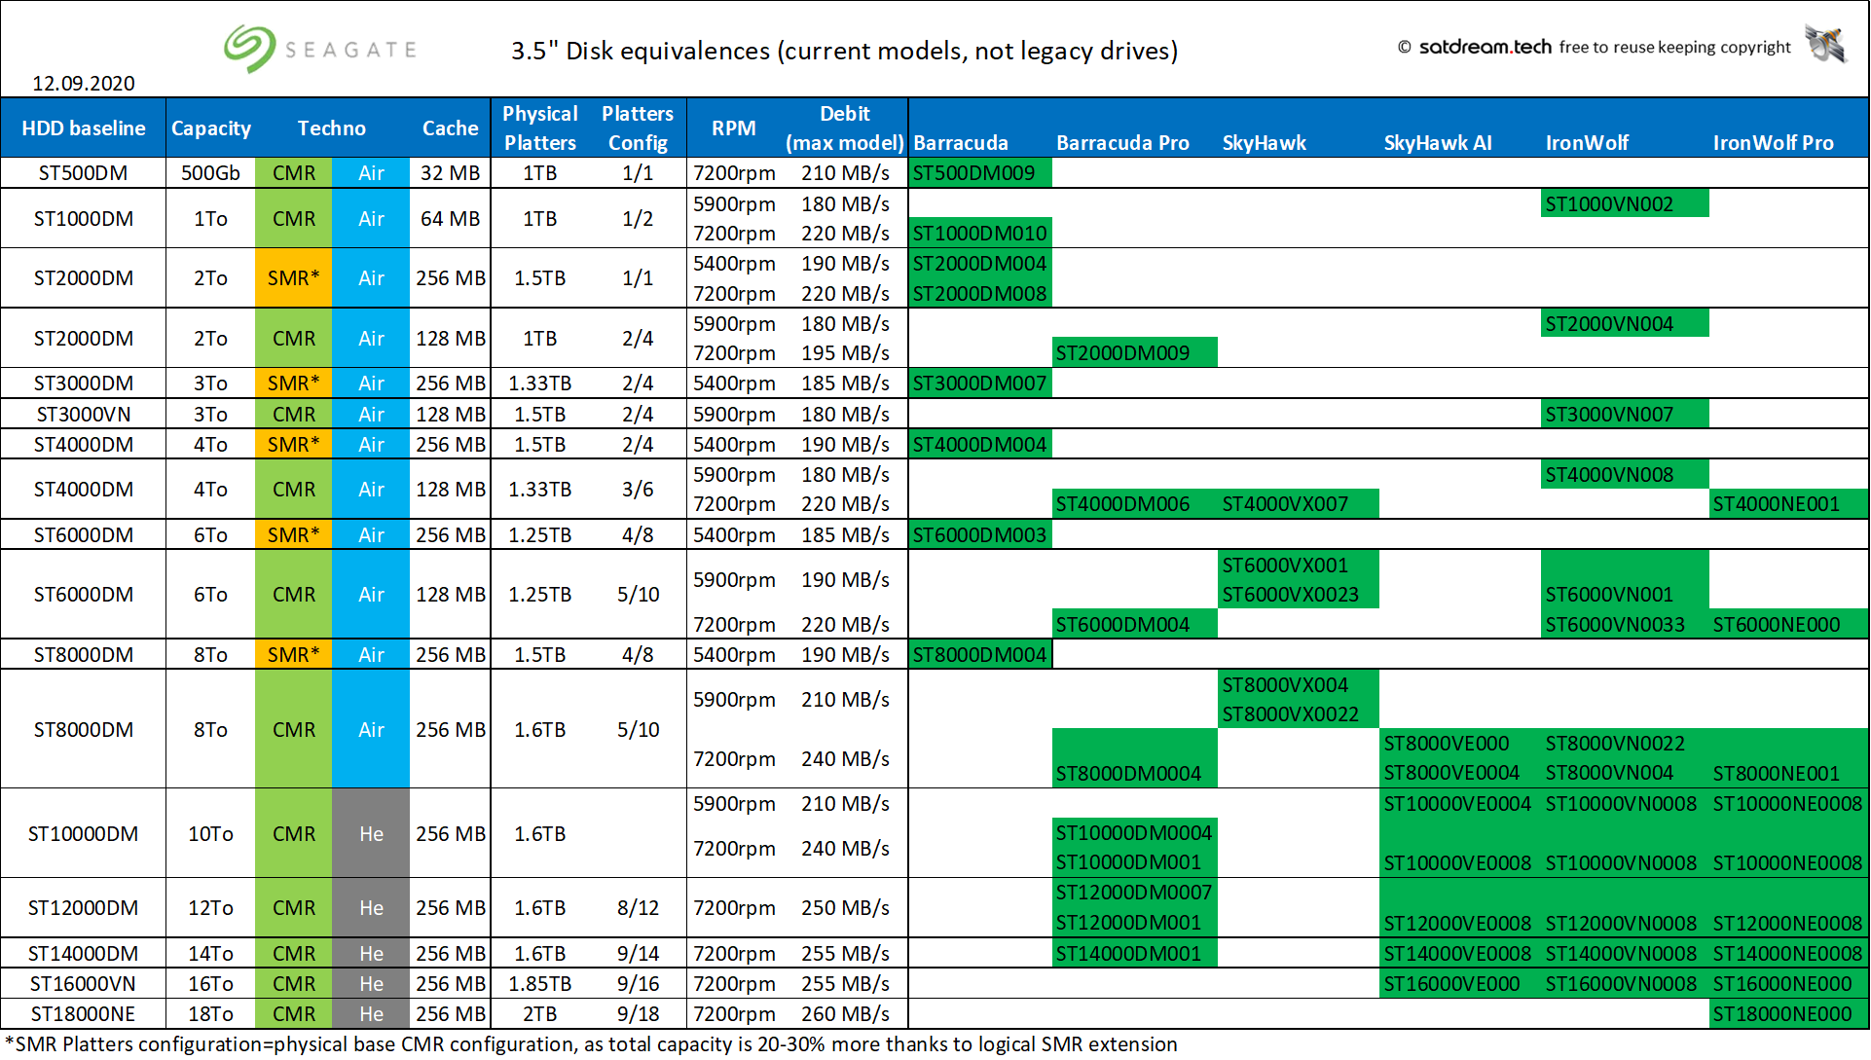The width and height of the screenshot is (1871, 1060).
Task: Click the Debit (max model) header
Action: pyautogui.click(x=845, y=128)
